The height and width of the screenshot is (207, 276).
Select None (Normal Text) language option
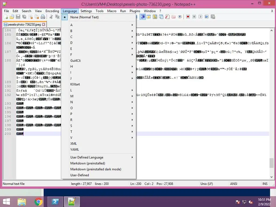pos(99,17)
